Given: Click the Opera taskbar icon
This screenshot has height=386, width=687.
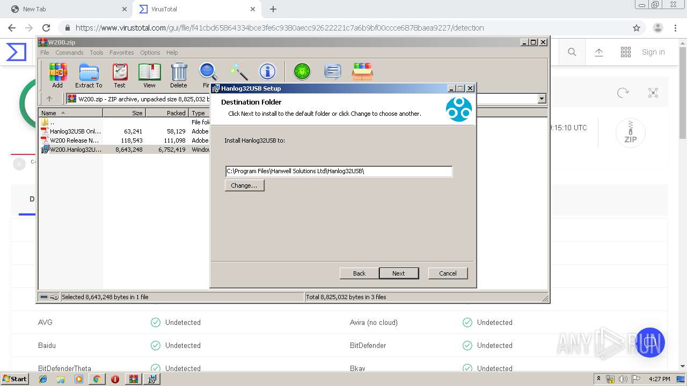Looking at the screenshot, I should [x=115, y=379].
